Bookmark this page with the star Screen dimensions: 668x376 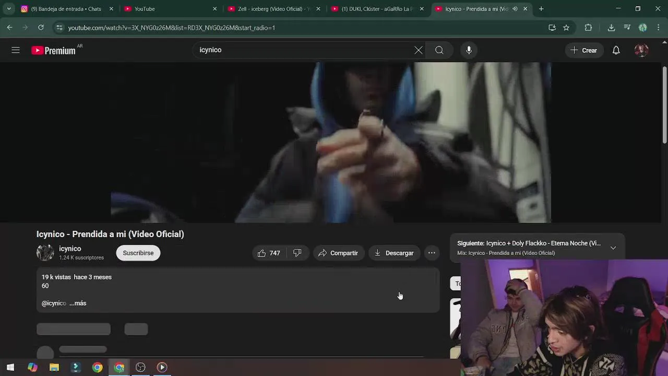point(566,28)
